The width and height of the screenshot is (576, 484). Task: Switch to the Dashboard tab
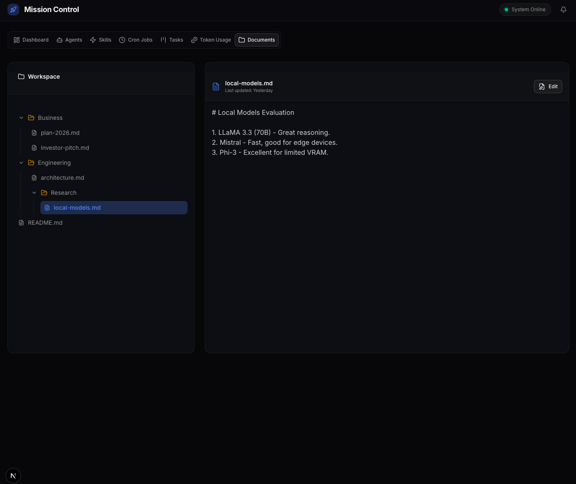pos(31,40)
